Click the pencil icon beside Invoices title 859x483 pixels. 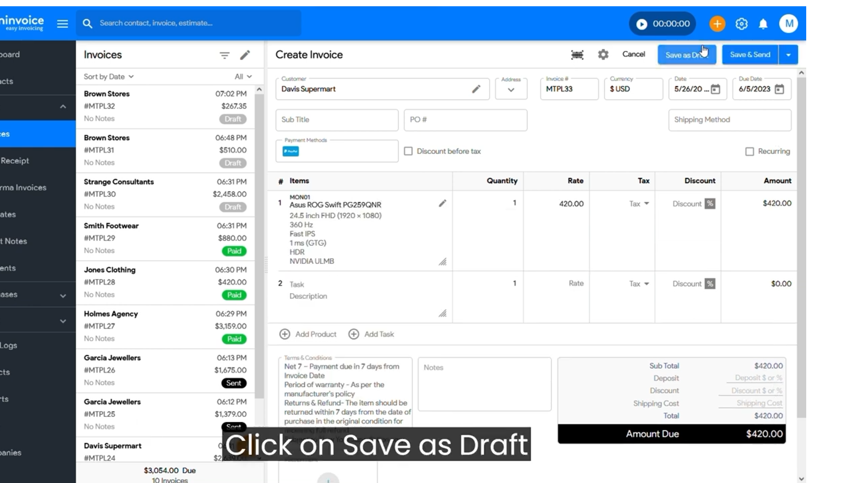pyautogui.click(x=245, y=55)
